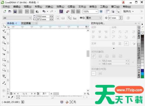Viewport: 145px width, 106px height.
Task: Click the page width field 210.0 mm
Action: click(43, 16)
